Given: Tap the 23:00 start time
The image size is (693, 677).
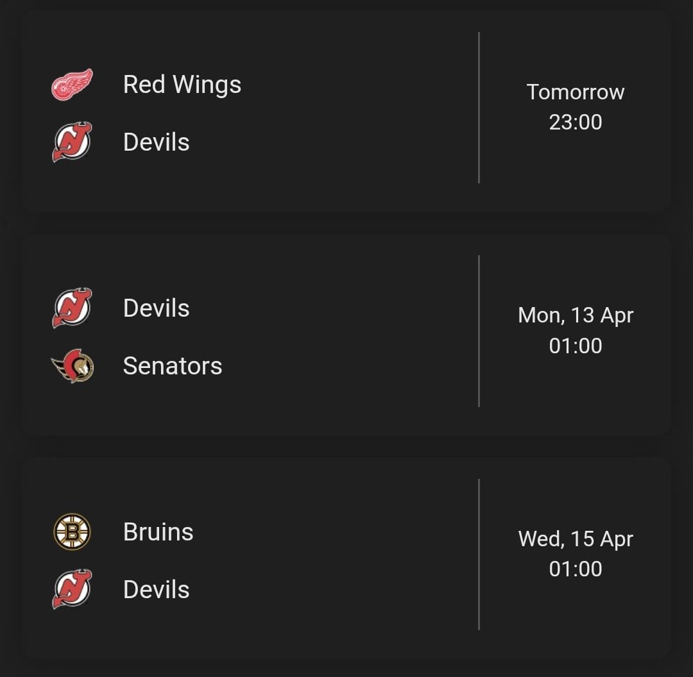Looking at the screenshot, I should pos(576,122).
